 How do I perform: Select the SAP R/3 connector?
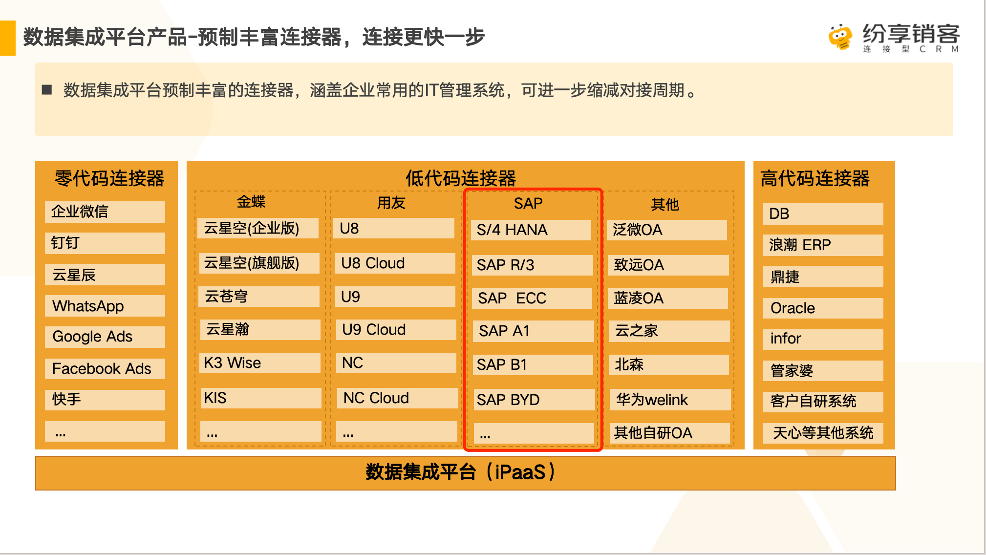(532, 265)
